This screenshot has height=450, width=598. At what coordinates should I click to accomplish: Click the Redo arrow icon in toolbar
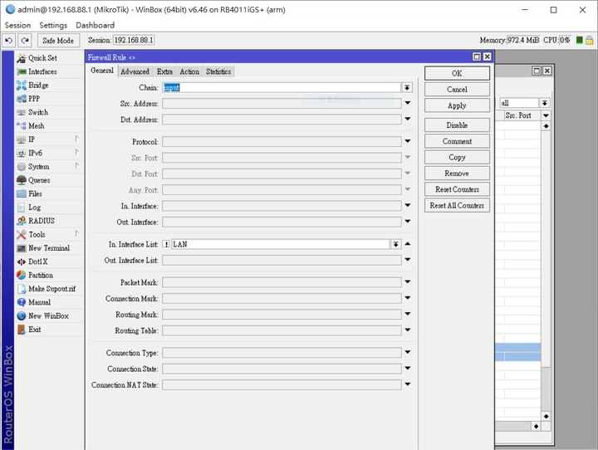[x=25, y=40]
